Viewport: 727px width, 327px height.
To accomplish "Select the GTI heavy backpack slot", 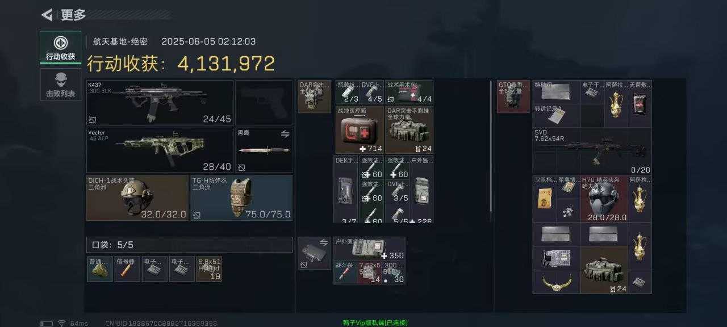I will click(513, 97).
